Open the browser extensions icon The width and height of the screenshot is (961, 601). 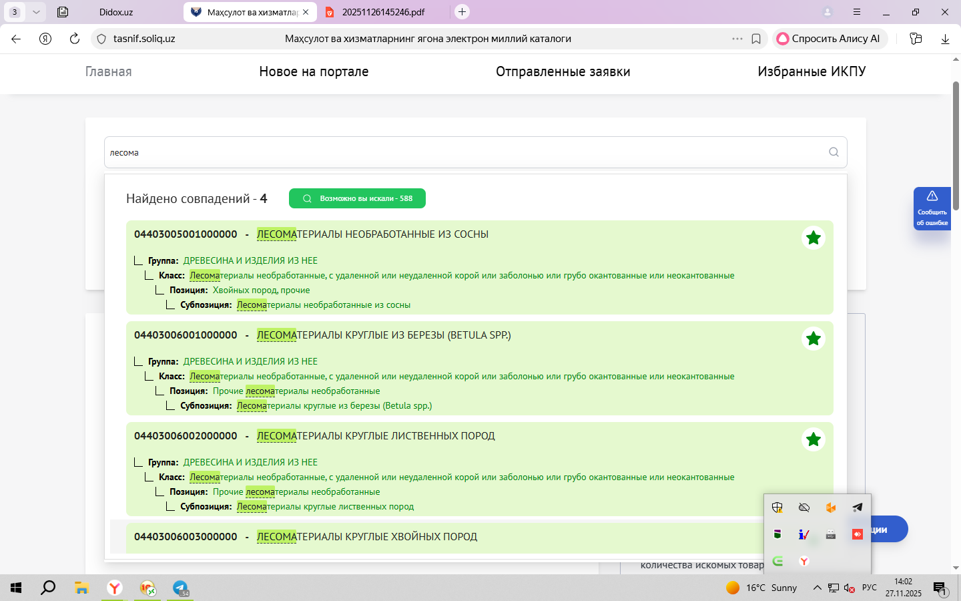pyautogui.click(x=916, y=39)
